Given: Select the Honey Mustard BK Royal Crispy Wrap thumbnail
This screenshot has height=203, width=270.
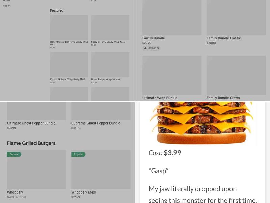Looking at the screenshot, I should (x=69, y=27).
